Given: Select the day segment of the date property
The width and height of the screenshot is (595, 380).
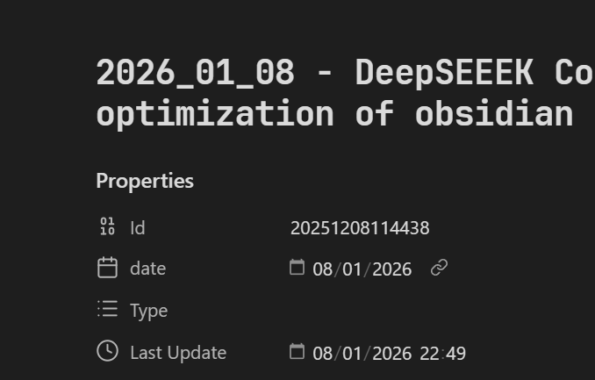Looking at the screenshot, I should (x=322, y=269).
